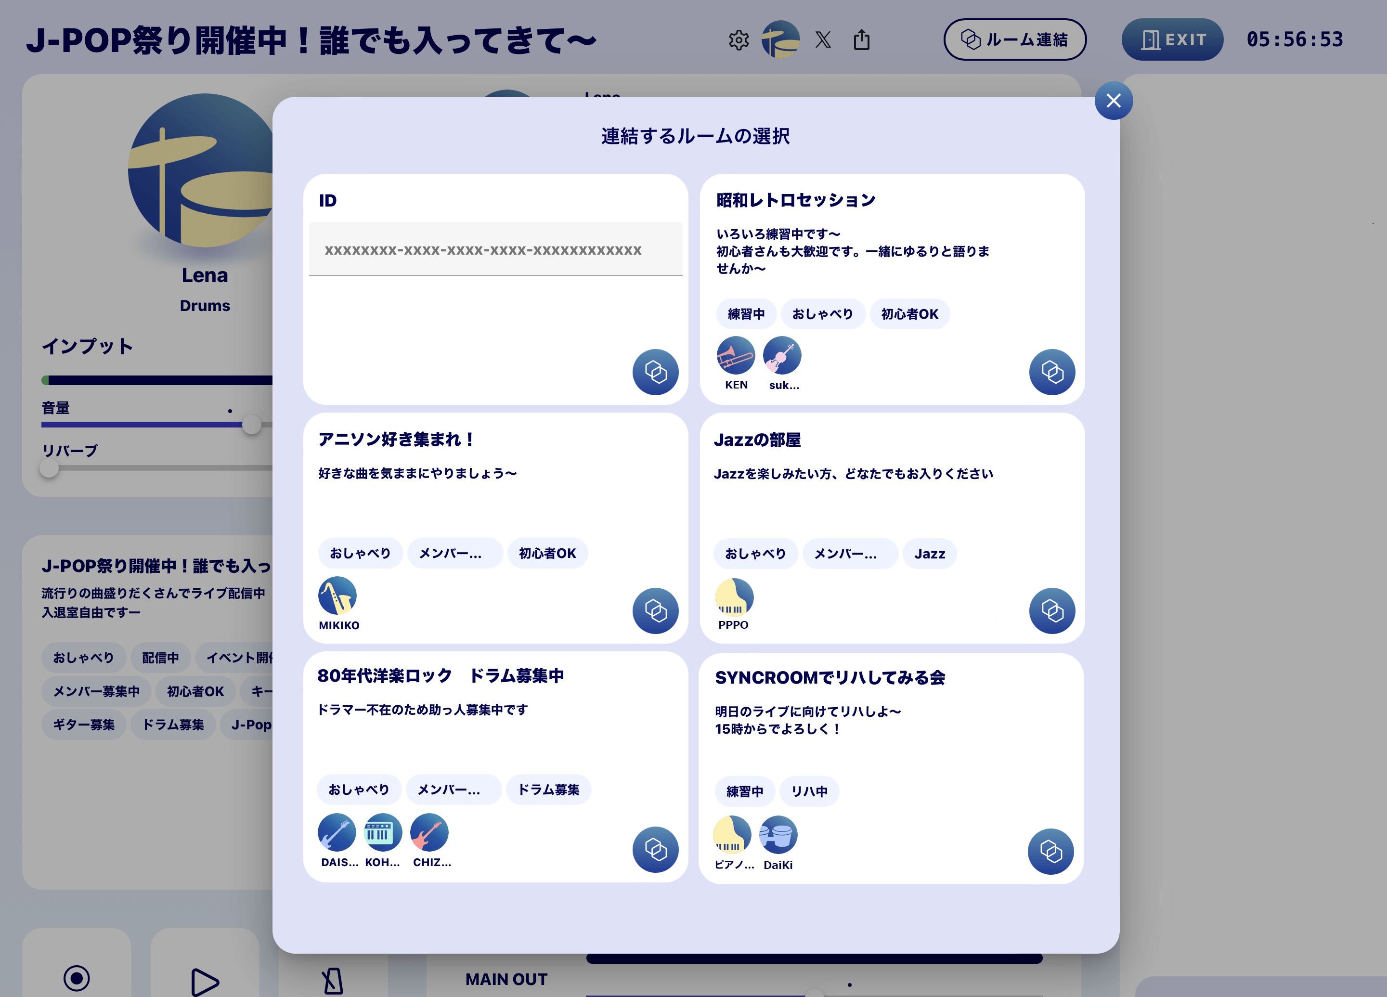This screenshot has height=997, width=1387.
Task: Click the connect icon on 昭和レトロセッション card
Action: (x=1051, y=371)
